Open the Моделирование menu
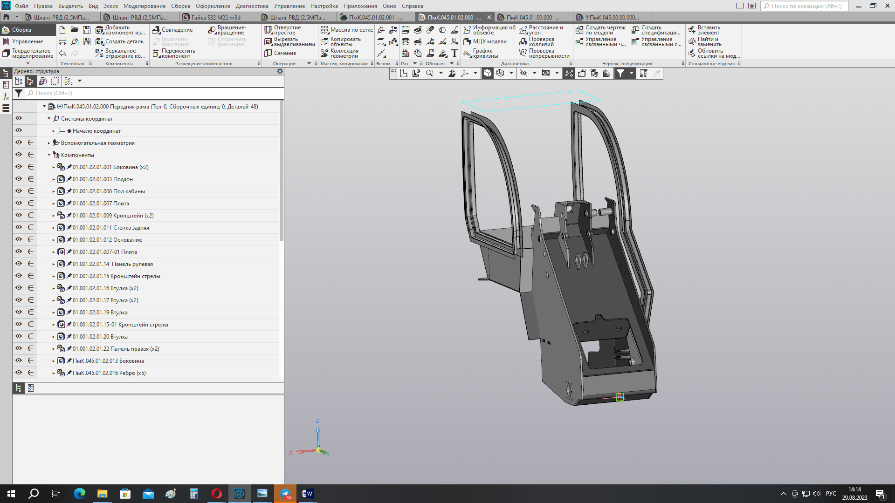The height and width of the screenshot is (503, 895). (144, 6)
